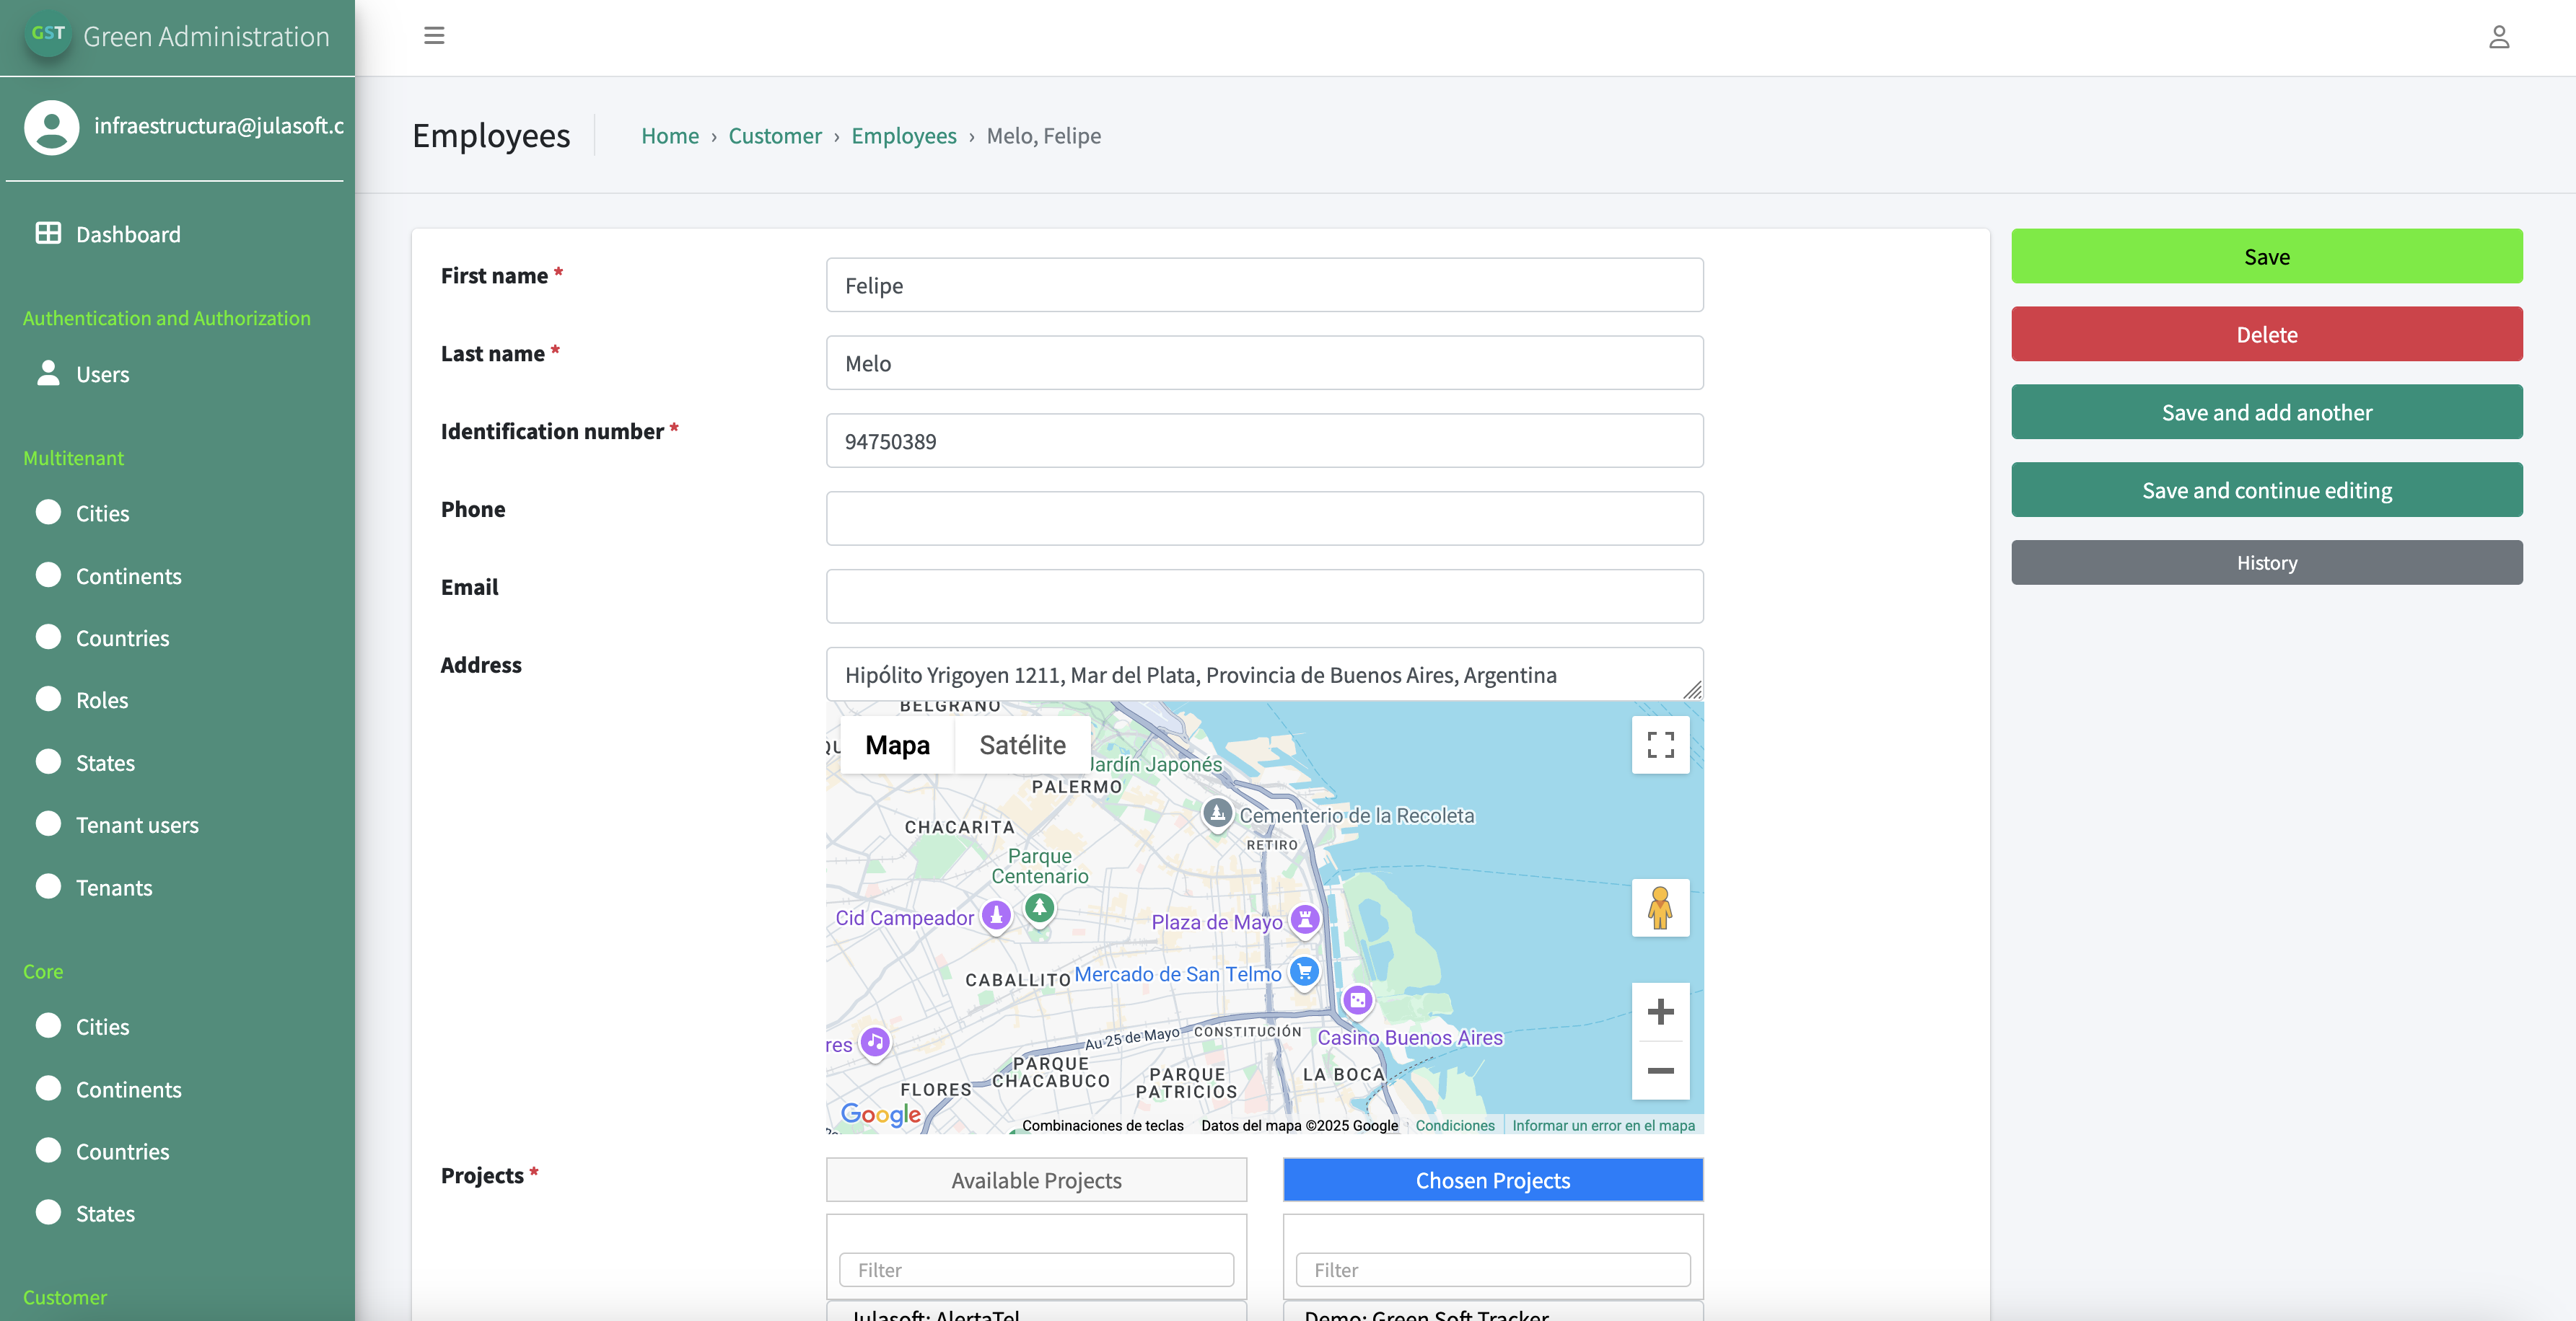Click the Dashboard grid icon in sidebar

(48, 233)
